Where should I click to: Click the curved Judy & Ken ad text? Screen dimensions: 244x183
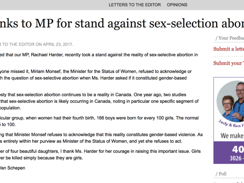click(x=231, y=124)
